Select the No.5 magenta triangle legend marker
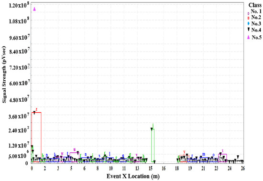 click(x=249, y=37)
